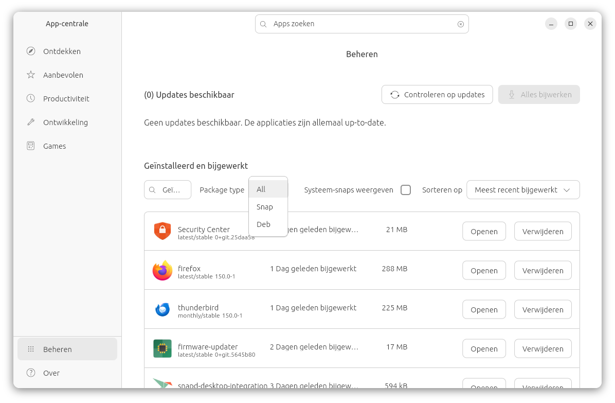Open Productiviteit category in sidebar
This screenshot has width=615, height=403.
(x=66, y=99)
